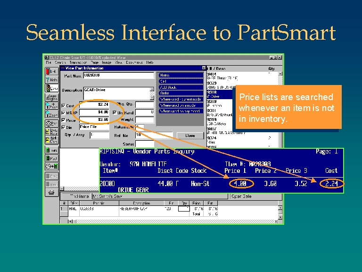Click the green Post toolbar button
The height and width of the screenshot is (272, 362).
click(x=52, y=158)
